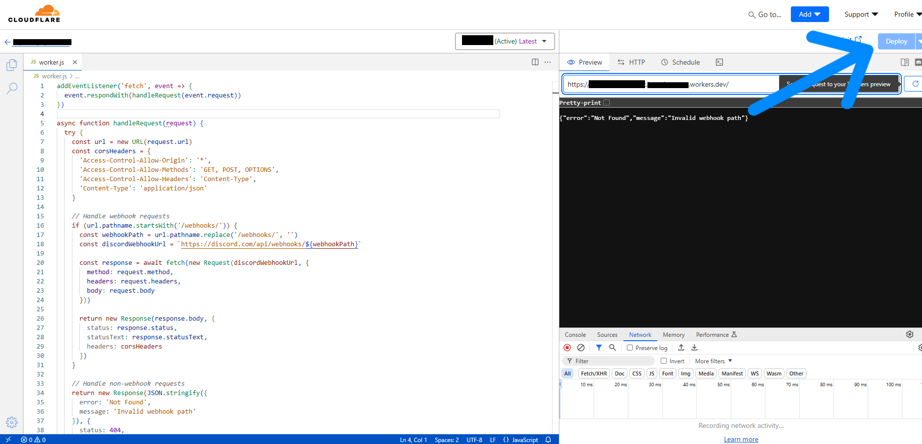
Task: Clear the network log
Action: [x=581, y=348]
